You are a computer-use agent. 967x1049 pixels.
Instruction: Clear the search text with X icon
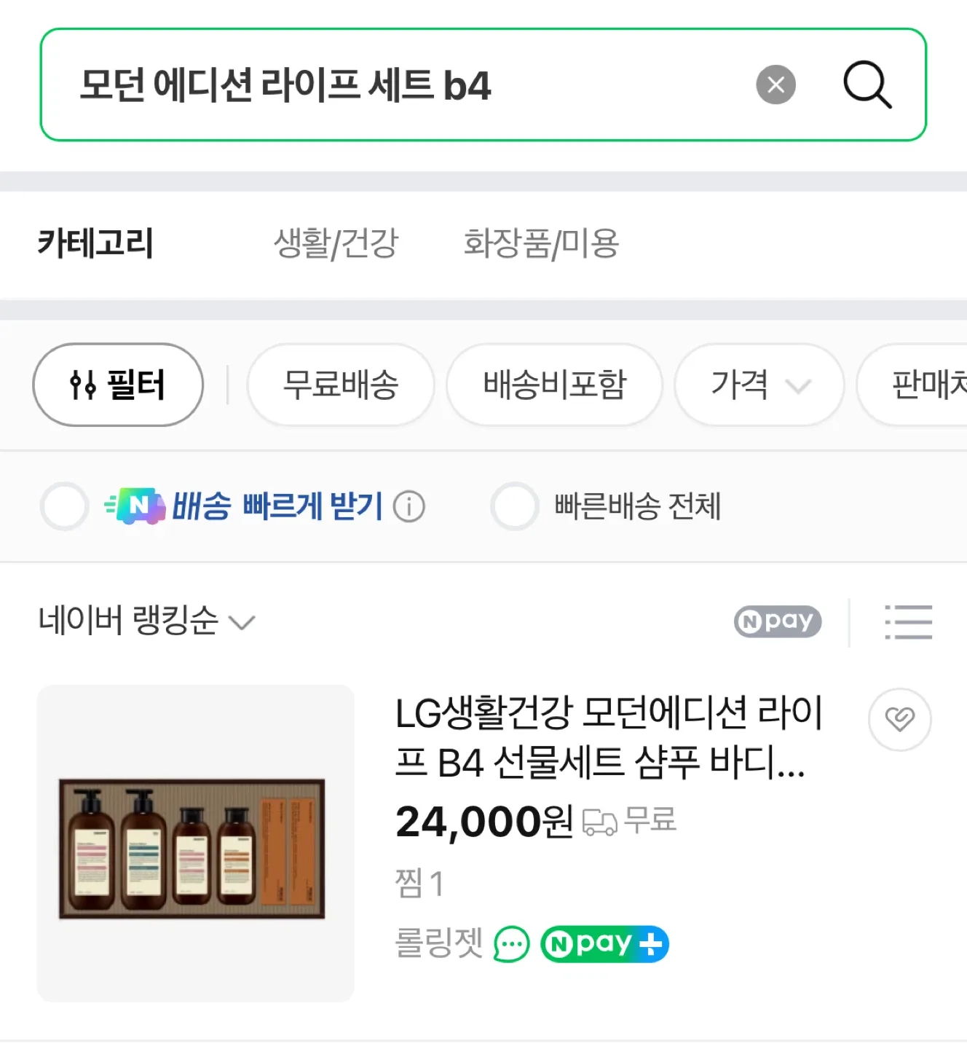click(x=775, y=85)
